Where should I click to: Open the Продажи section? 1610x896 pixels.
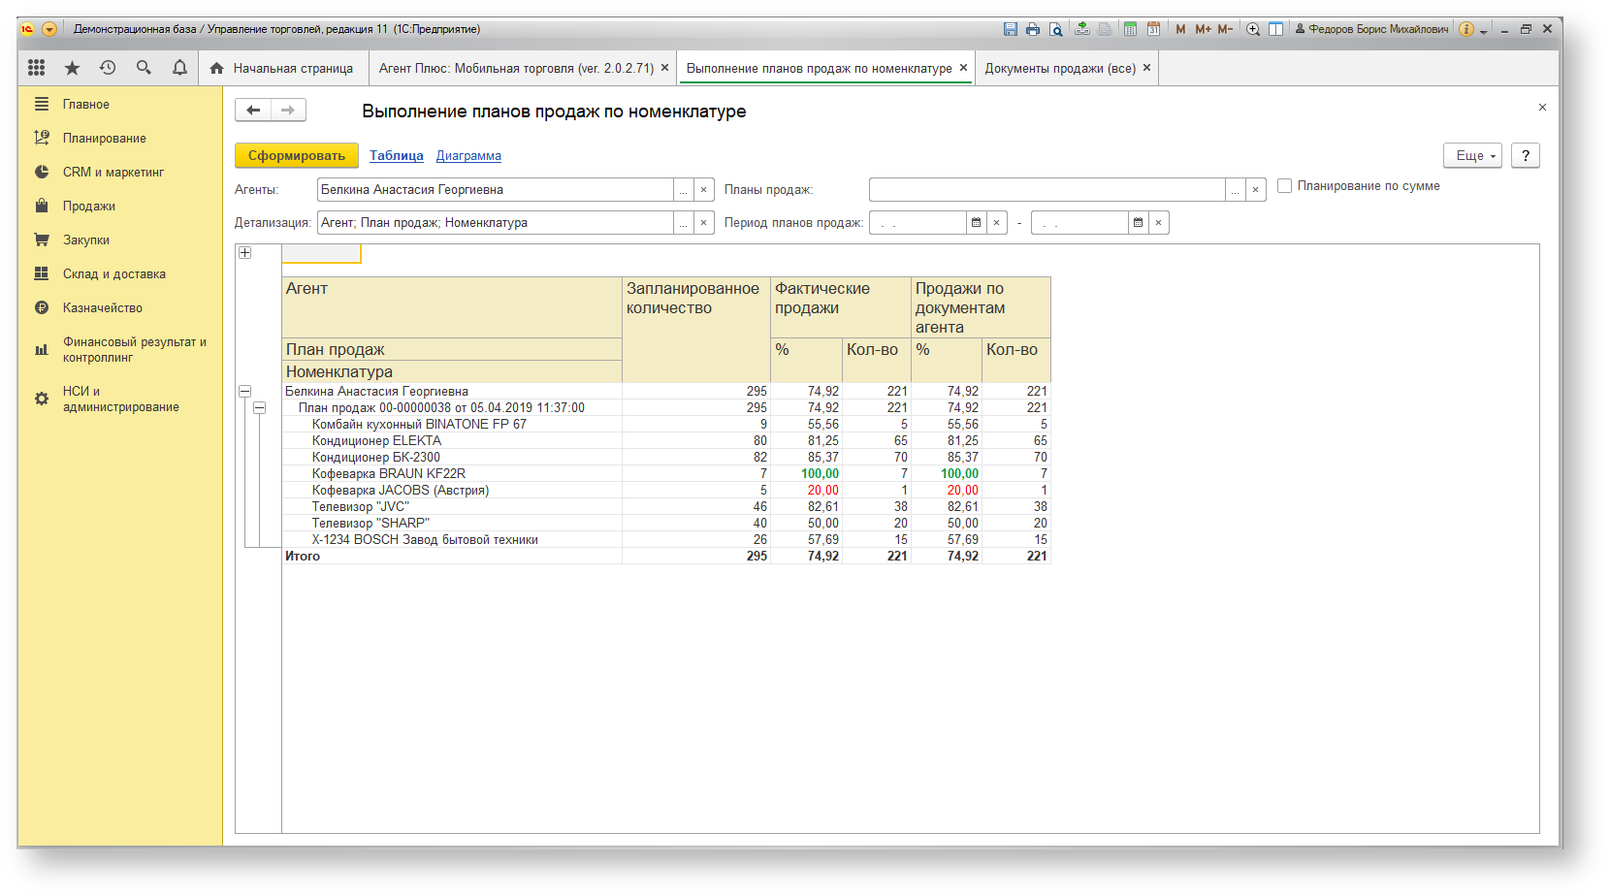click(88, 206)
